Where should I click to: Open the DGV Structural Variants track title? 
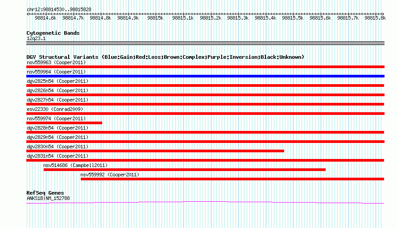pyautogui.click(x=165, y=57)
